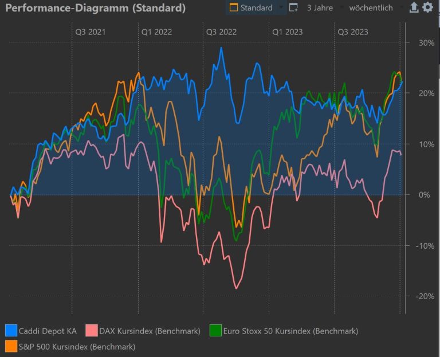Viewport: 440px width, 357px height.
Task: Select DAX Kursindex (Benchmark) legend label
Action: coord(150,331)
